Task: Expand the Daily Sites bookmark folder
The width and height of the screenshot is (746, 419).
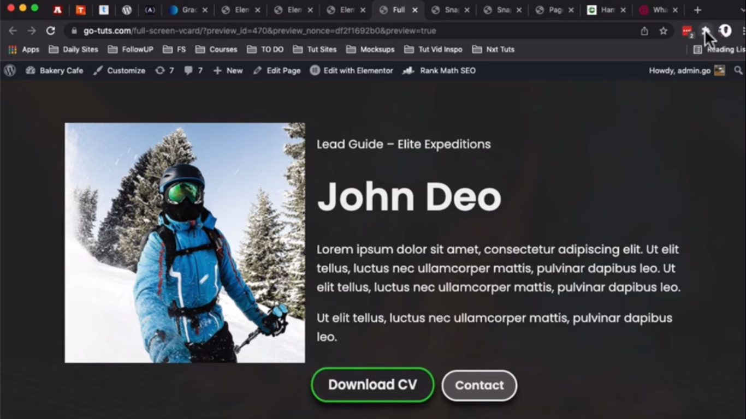Action: tap(73, 50)
